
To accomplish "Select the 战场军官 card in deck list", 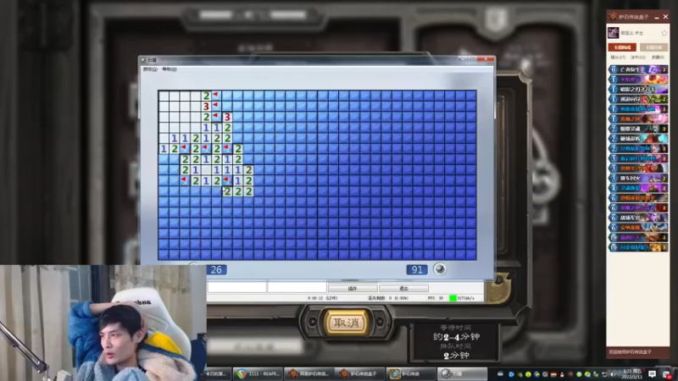I will click(638, 218).
